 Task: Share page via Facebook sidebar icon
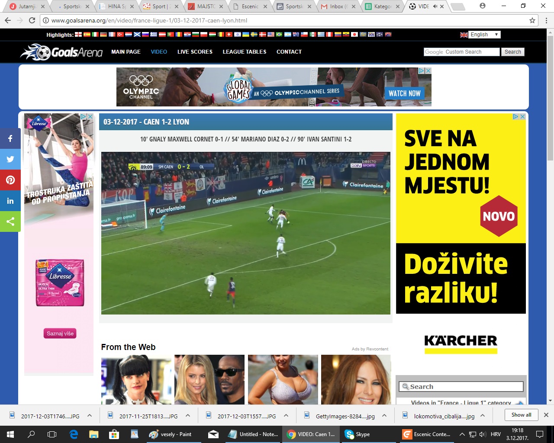tap(10, 138)
